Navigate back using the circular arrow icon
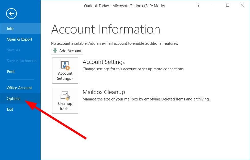Viewport: 250px width, 160px height. [x=11, y=14]
